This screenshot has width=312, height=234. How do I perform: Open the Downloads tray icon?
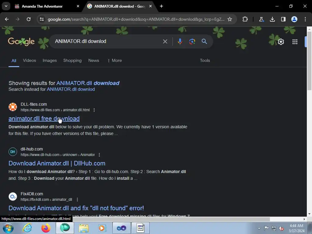[272, 19]
